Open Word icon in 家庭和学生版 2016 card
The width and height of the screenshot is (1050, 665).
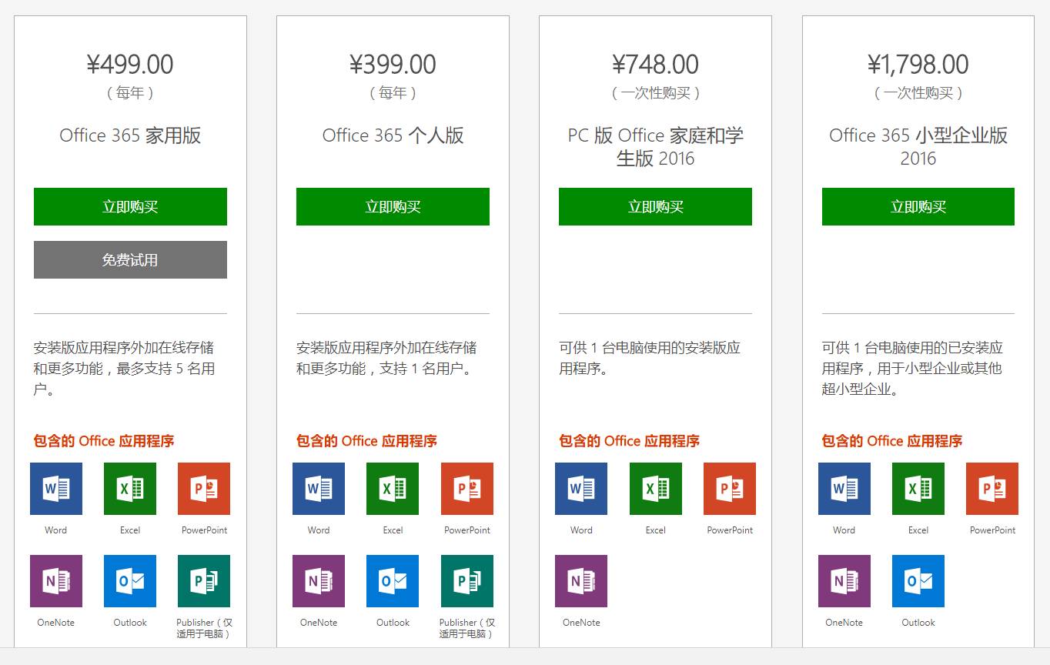(x=581, y=489)
